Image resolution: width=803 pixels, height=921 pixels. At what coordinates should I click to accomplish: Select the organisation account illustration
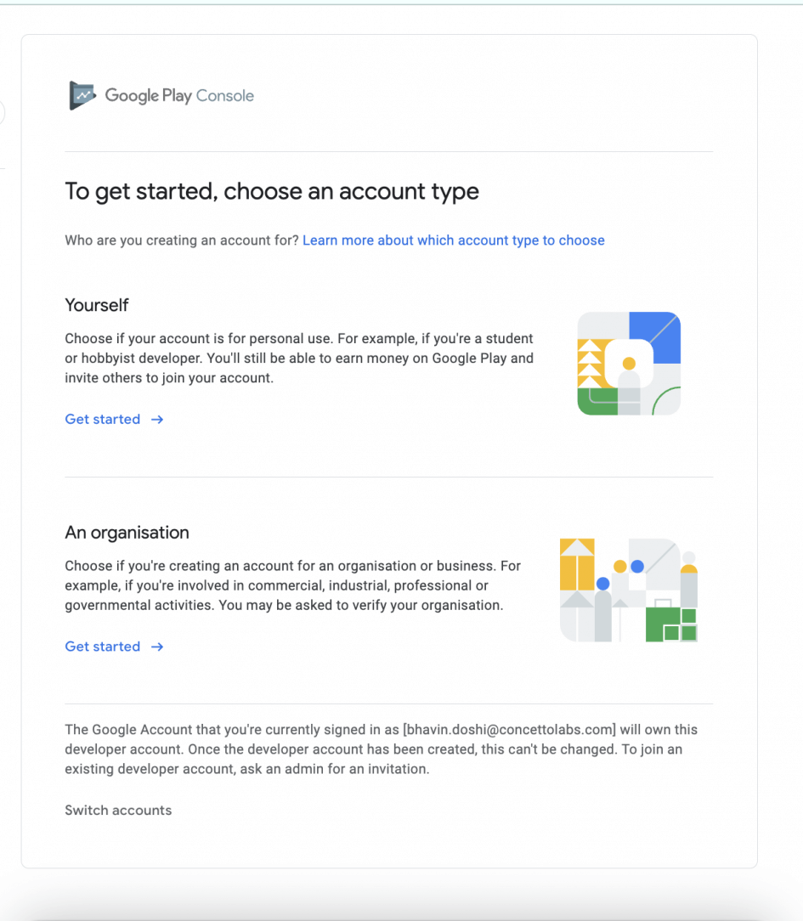coord(629,590)
